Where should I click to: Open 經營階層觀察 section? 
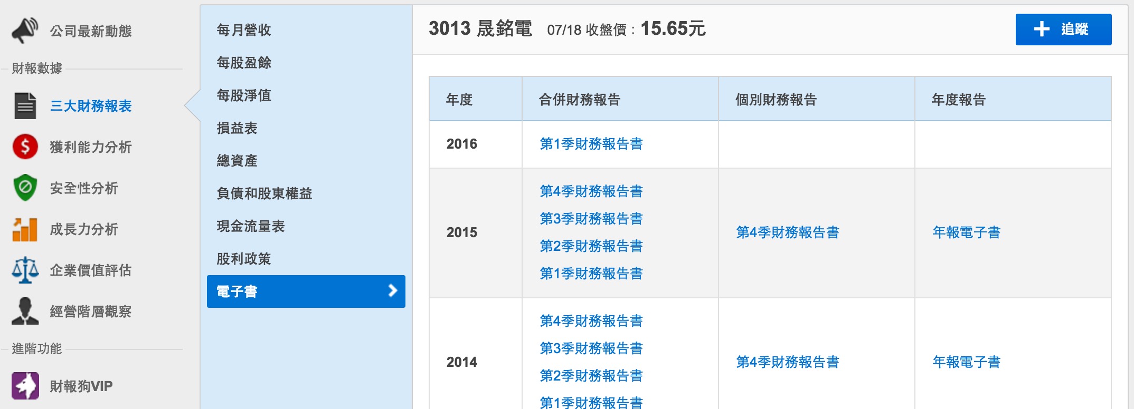[91, 311]
